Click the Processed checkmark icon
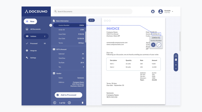The image size is (202, 112). point(27,43)
